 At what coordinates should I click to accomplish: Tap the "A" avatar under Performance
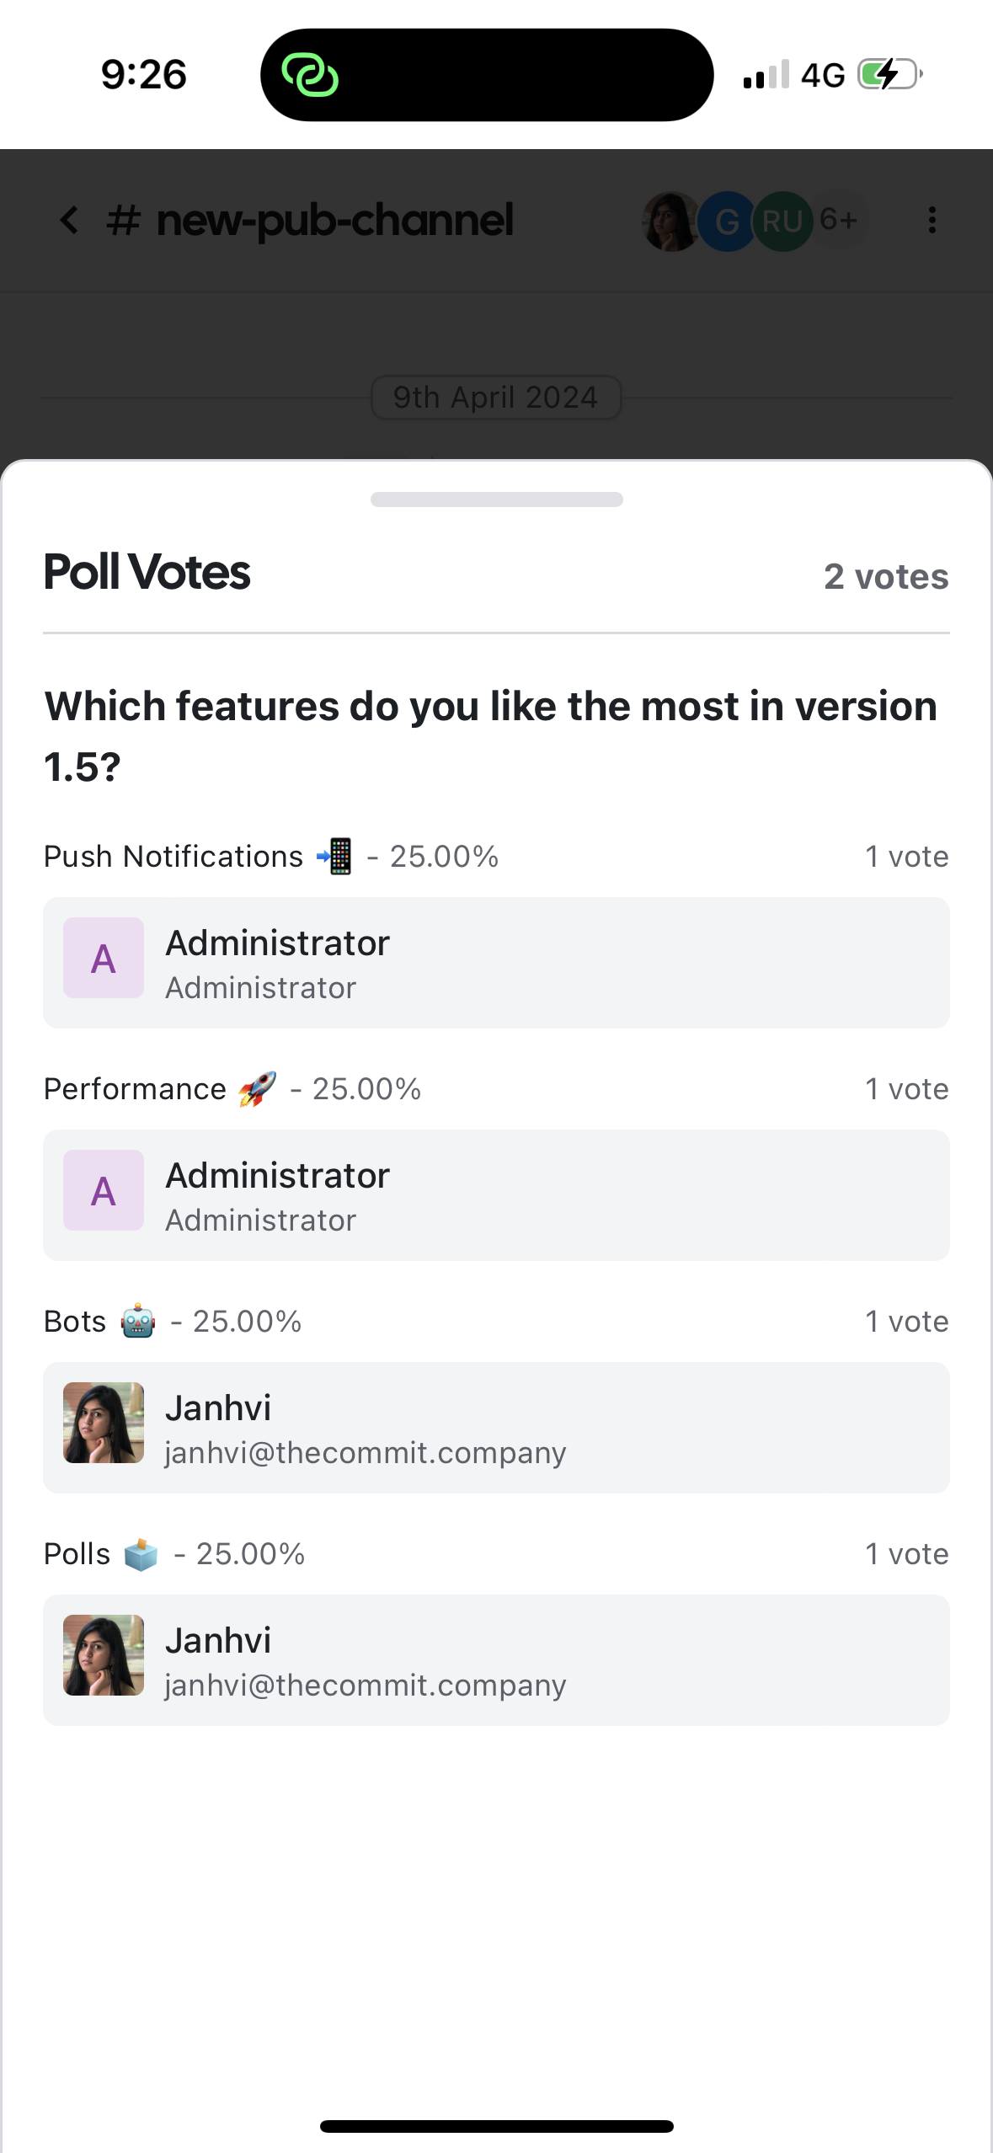pos(104,1190)
